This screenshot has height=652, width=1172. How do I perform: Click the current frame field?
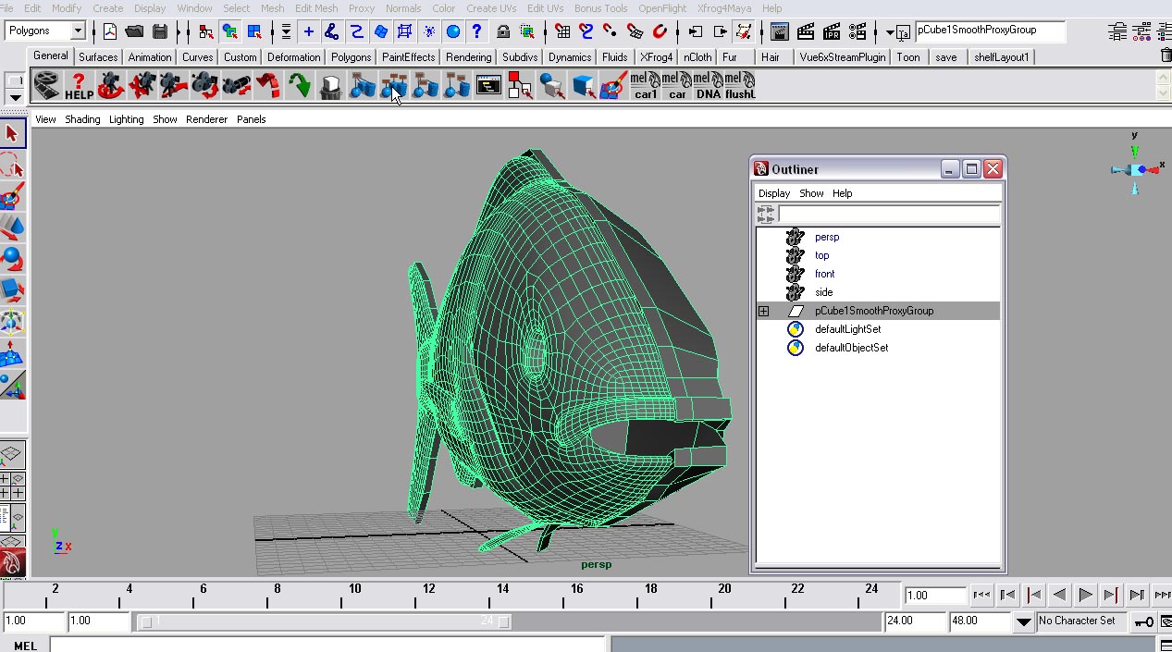[x=935, y=596]
